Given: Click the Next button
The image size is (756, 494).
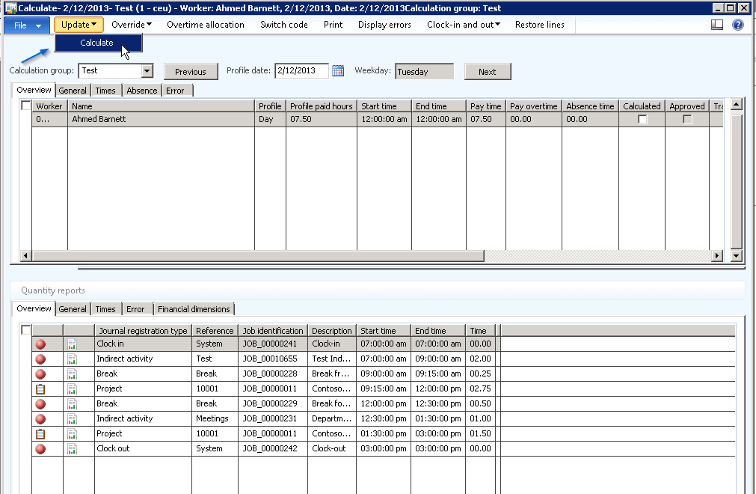Looking at the screenshot, I should pyautogui.click(x=488, y=72).
